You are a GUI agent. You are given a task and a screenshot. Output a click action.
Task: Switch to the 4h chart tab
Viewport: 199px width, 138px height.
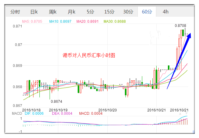tap(166, 12)
